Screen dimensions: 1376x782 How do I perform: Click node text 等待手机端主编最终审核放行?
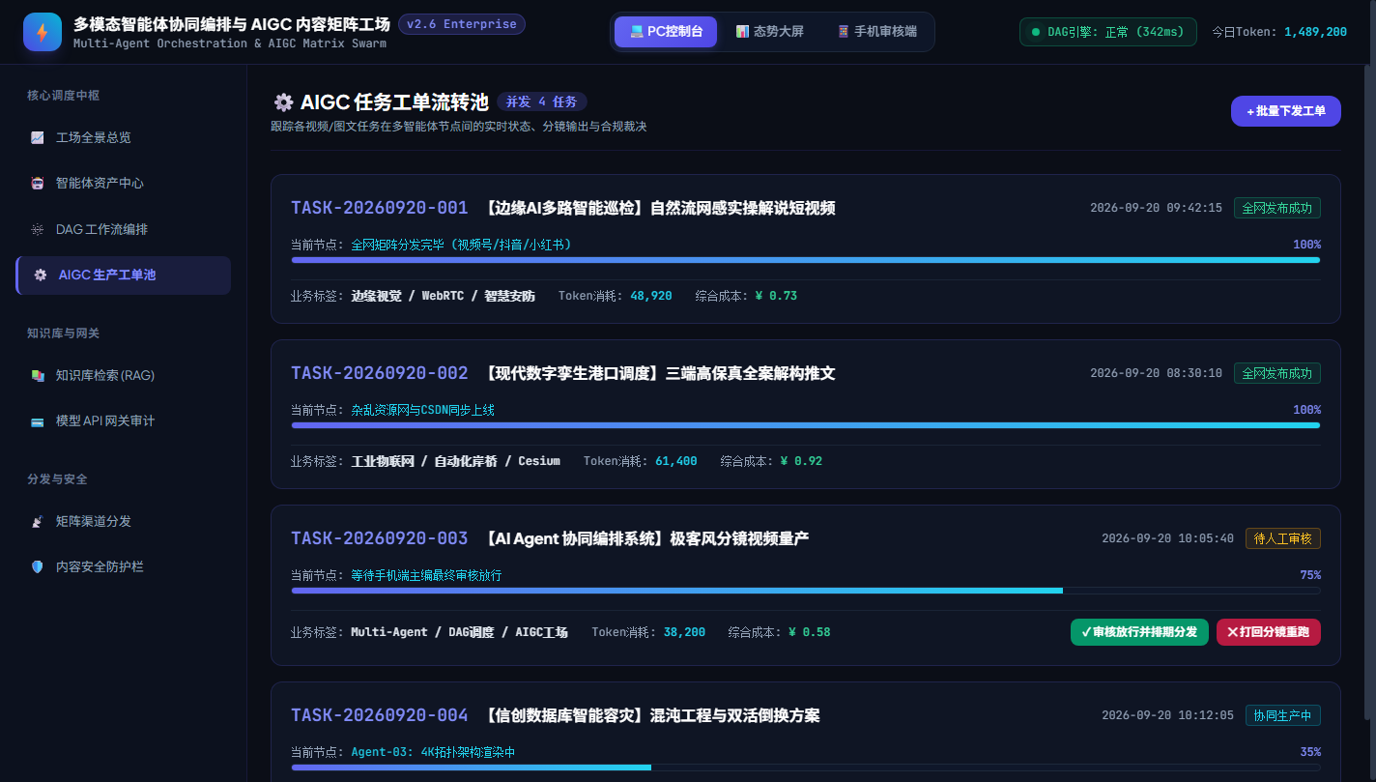click(426, 575)
